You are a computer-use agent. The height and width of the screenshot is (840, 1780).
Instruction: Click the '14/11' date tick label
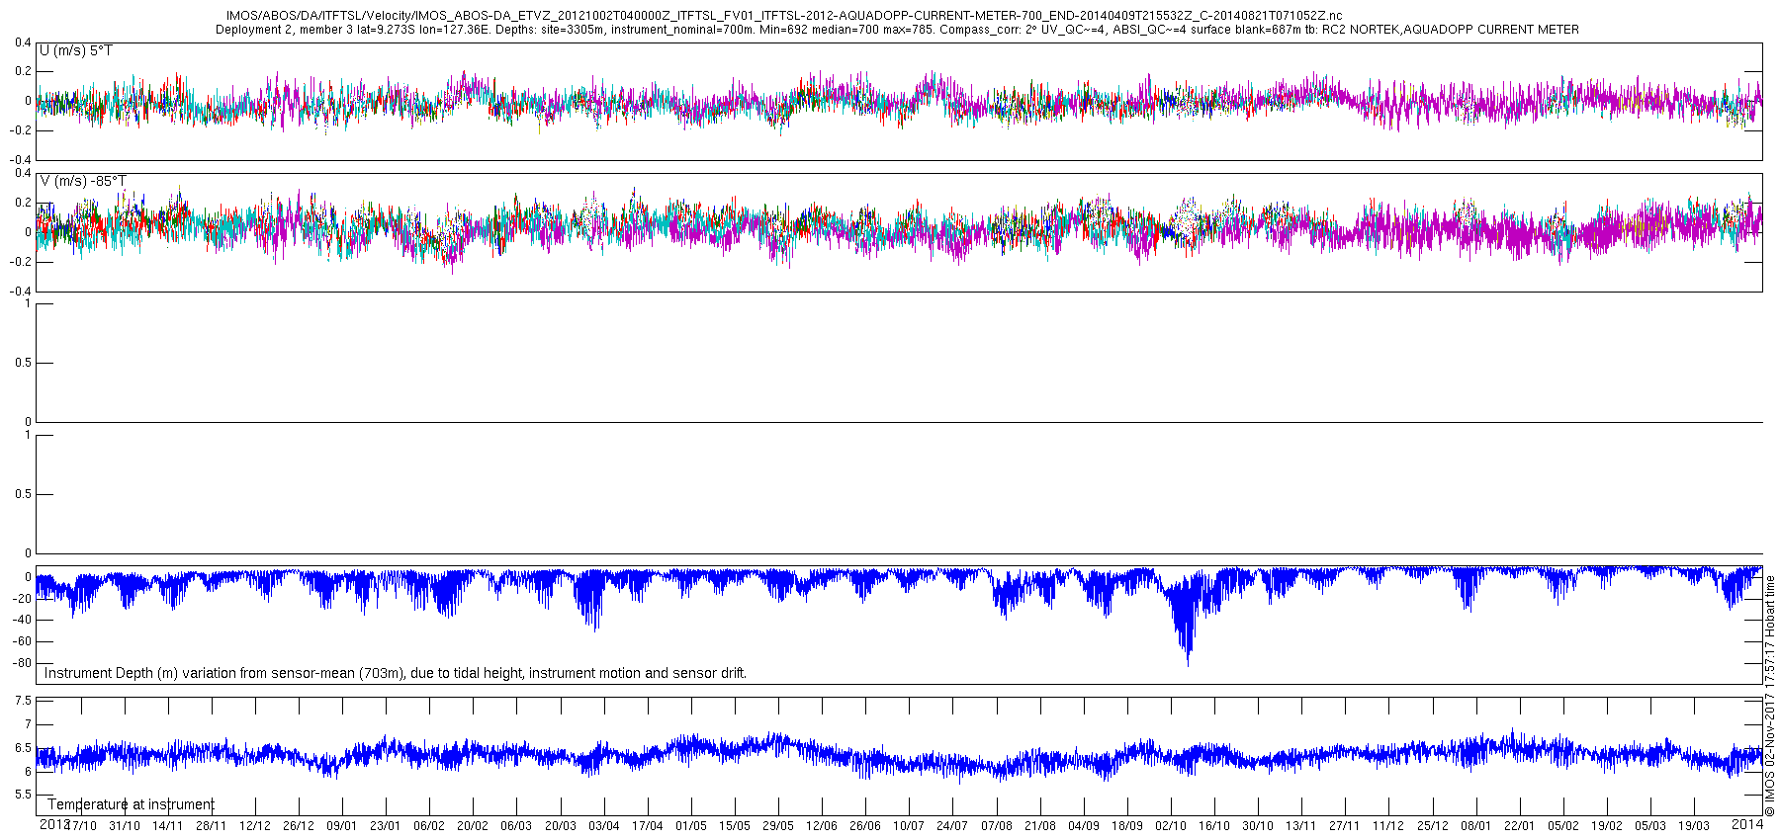point(168,826)
